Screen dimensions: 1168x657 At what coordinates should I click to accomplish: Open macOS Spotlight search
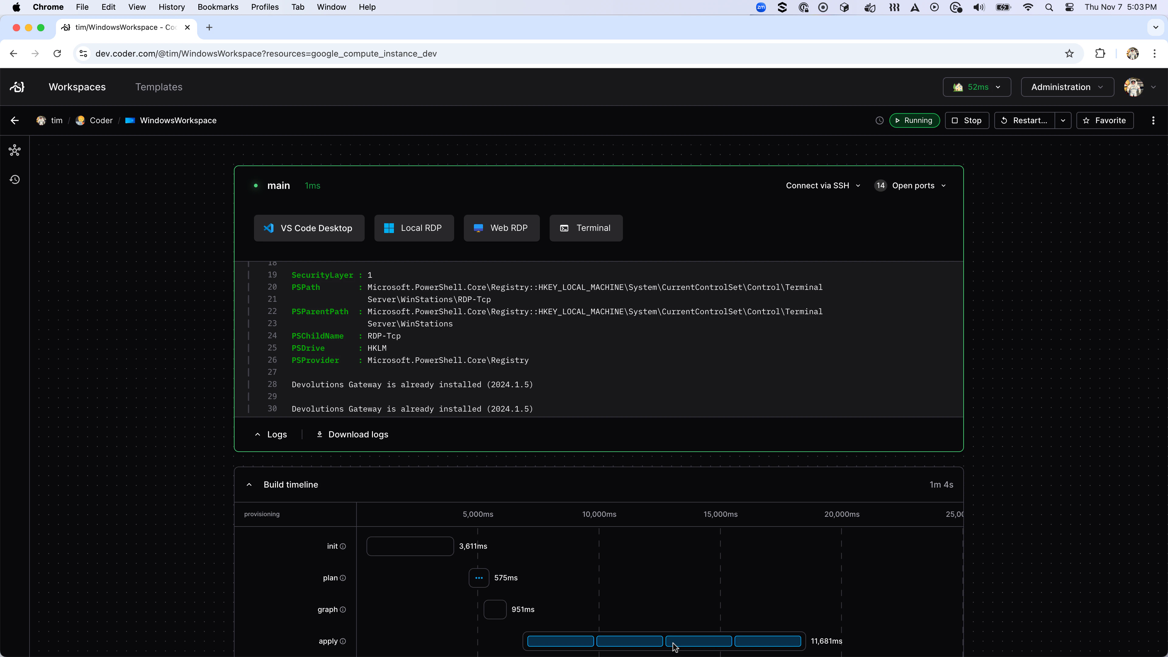click(1049, 7)
